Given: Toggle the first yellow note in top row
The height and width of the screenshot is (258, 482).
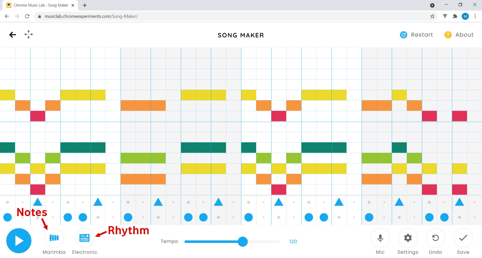Looking at the screenshot, I should (8, 95).
